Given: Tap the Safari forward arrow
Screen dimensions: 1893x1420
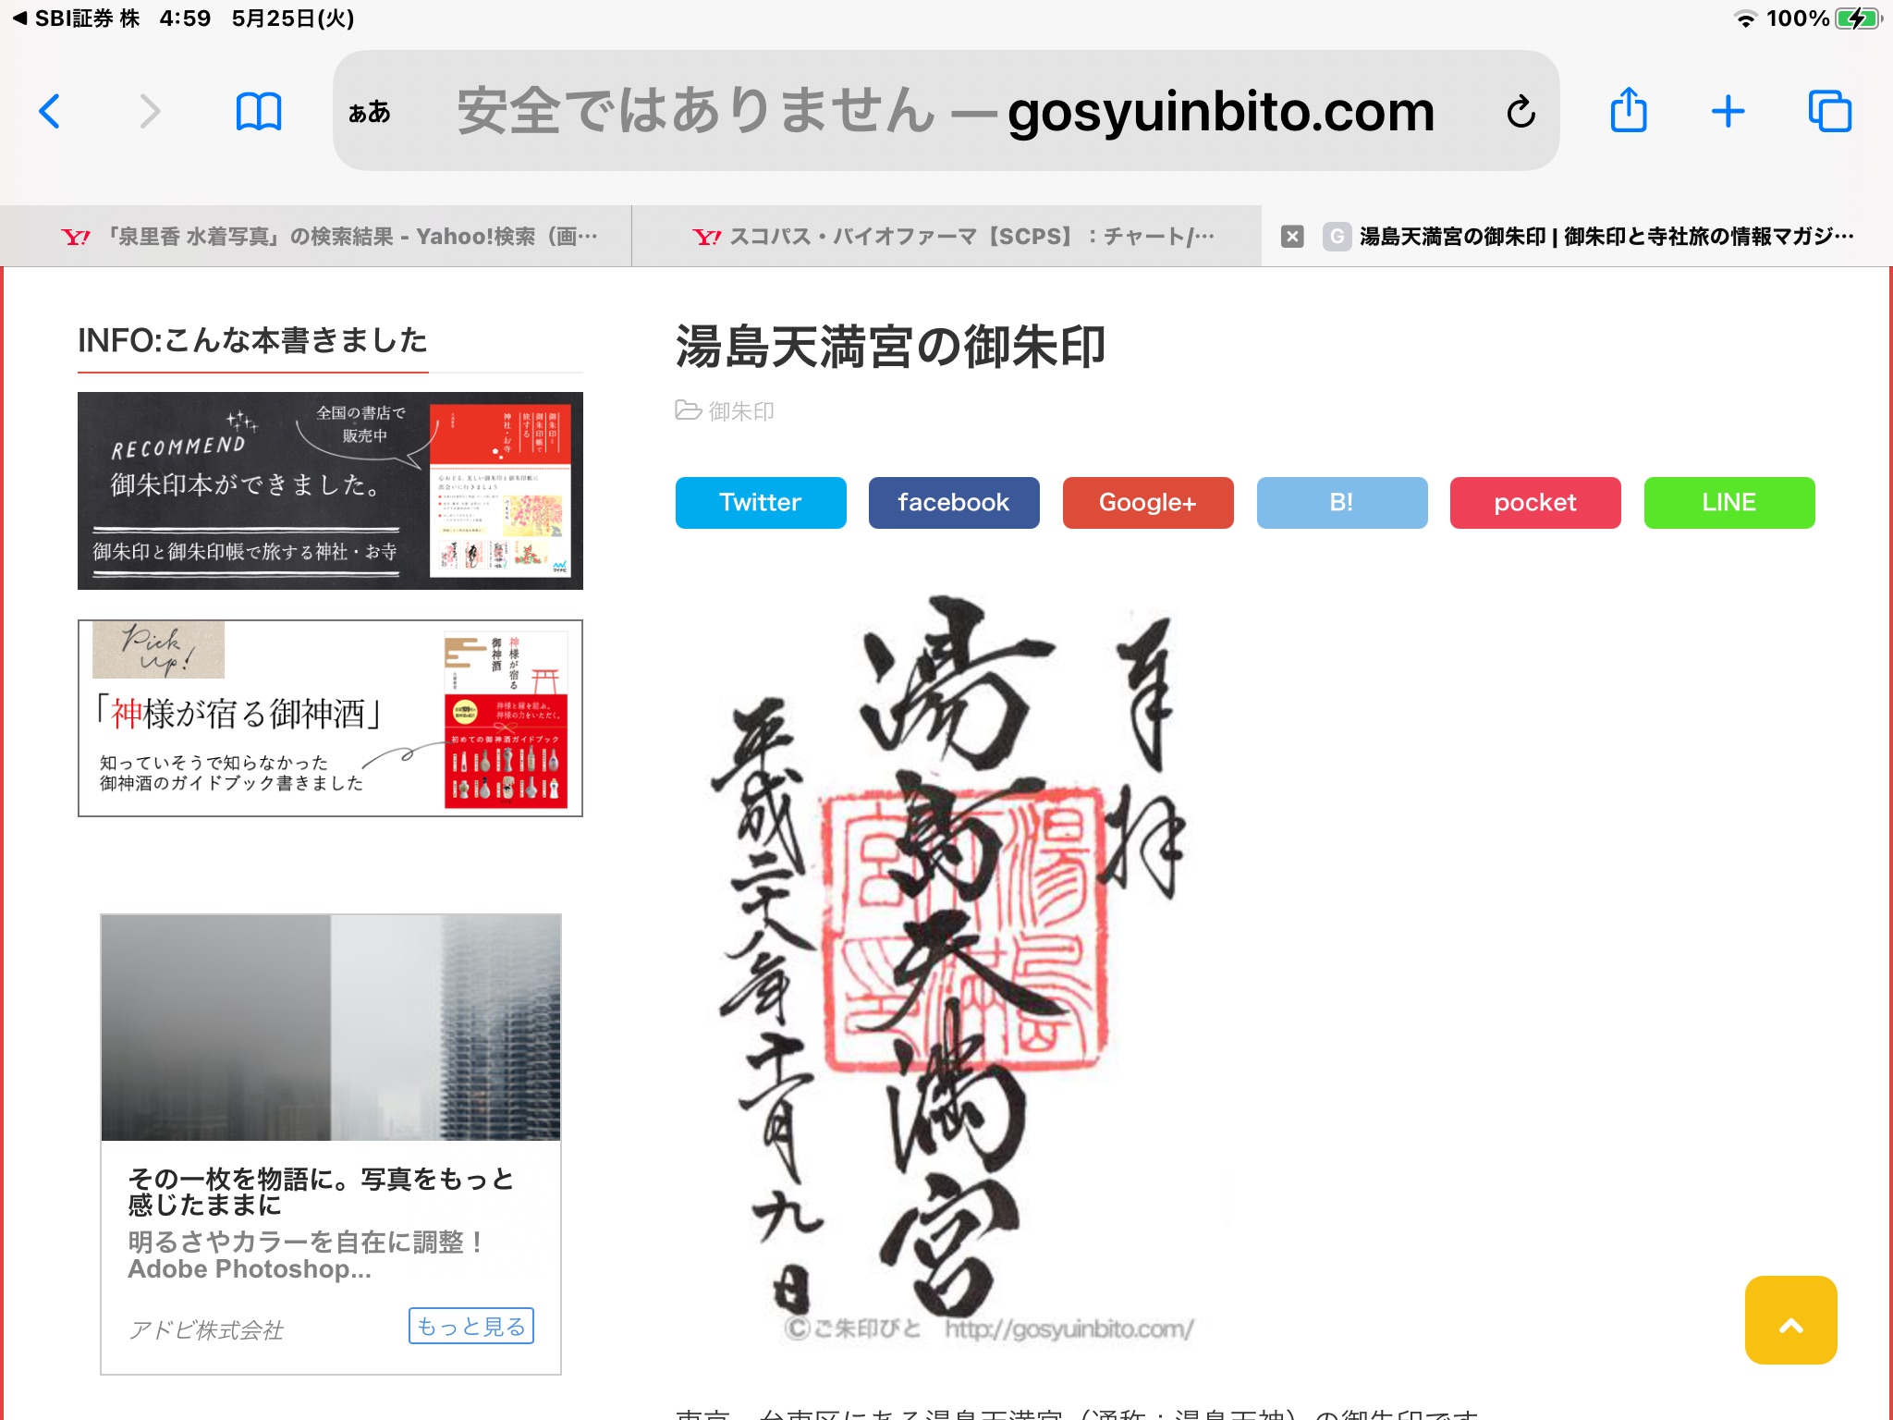Looking at the screenshot, I should click(150, 112).
